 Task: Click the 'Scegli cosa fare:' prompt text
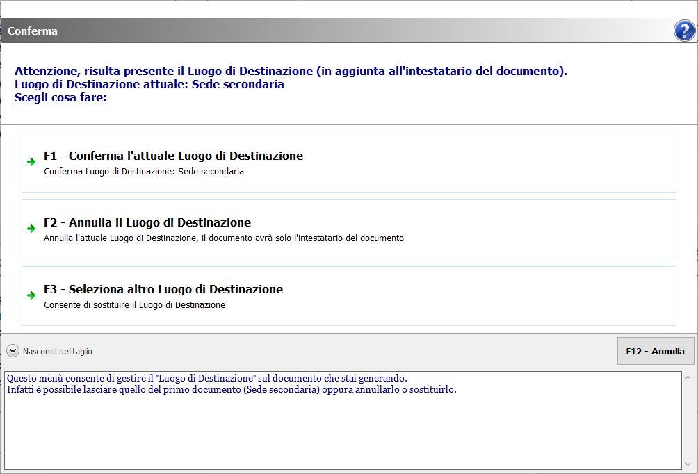point(60,97)
